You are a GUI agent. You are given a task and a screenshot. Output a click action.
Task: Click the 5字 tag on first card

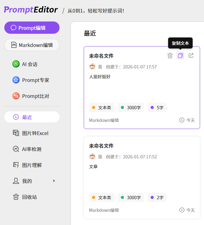click(x=157, y=108)
